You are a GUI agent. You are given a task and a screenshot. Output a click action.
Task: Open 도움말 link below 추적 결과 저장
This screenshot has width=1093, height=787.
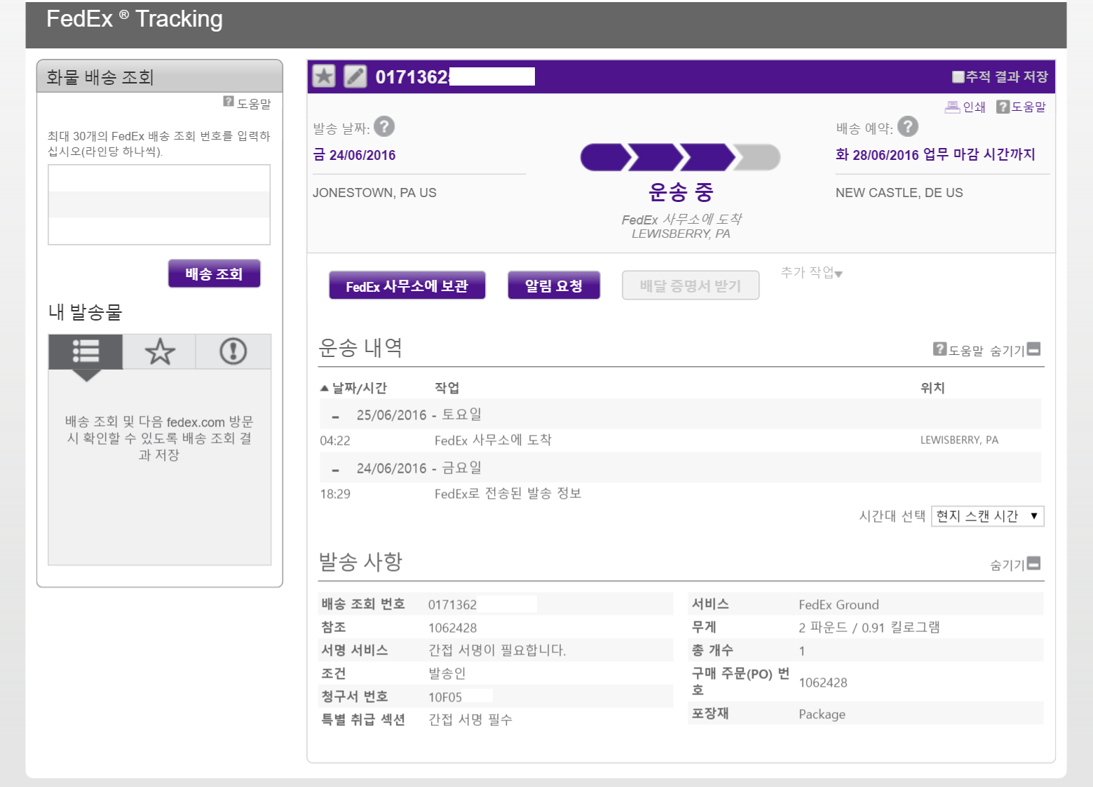[x=1021, y=107]
